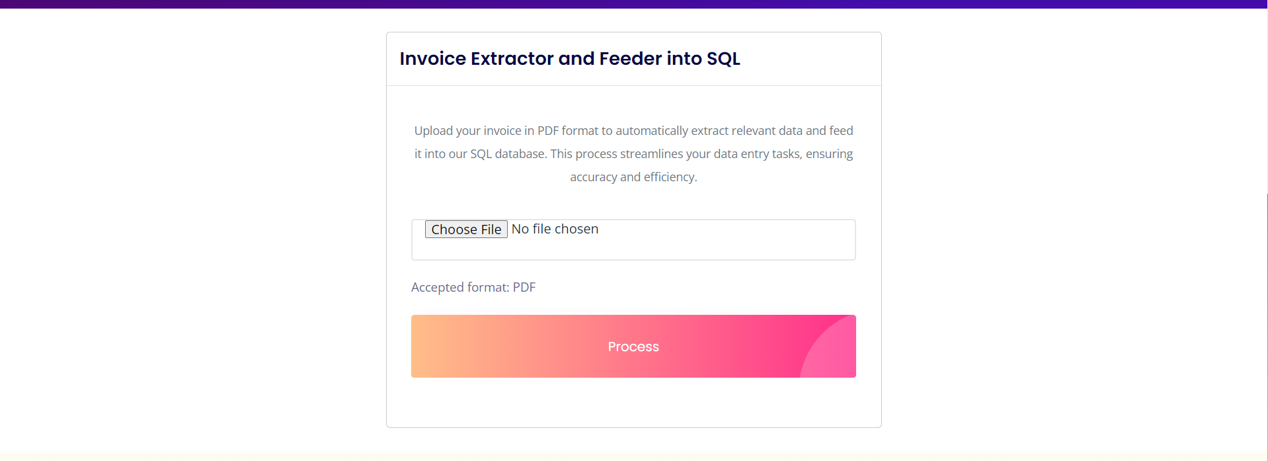Click the vertical scrollbar on the right edge
1268x461 pixels.
pyautogui.click(x=1267, y=298)
